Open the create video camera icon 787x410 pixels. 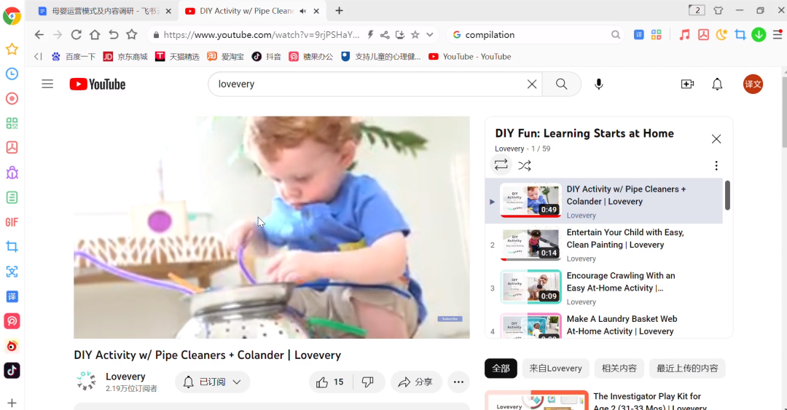click(x=687, y=84)
